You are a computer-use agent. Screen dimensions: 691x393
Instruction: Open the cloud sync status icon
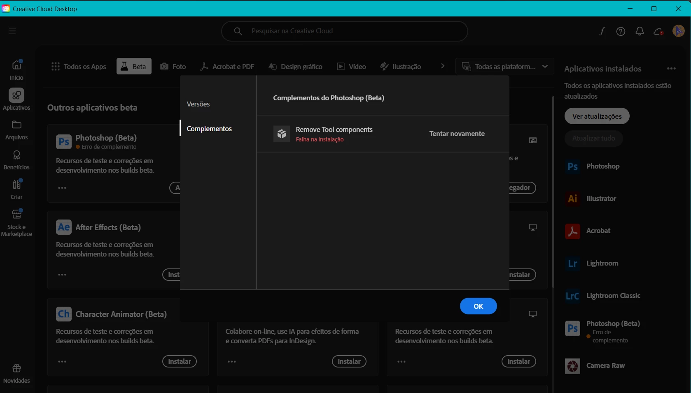[x=658, y=31]
